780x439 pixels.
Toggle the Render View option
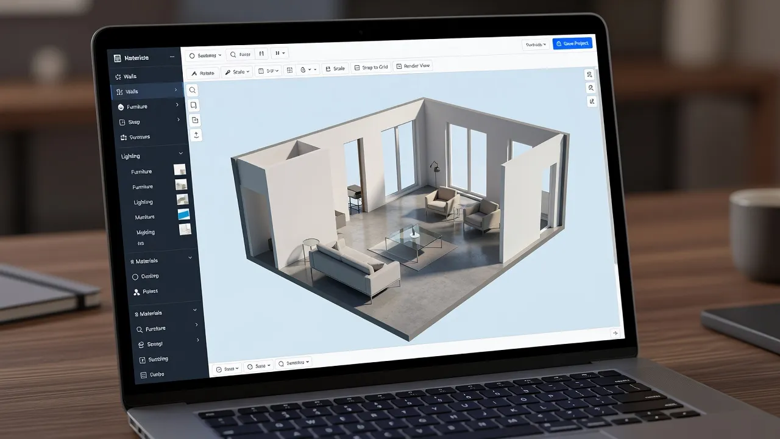[413, 66]
